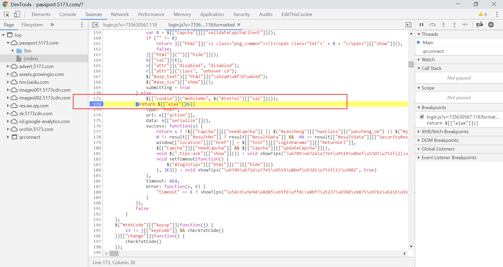
Task: Open DevTools customize menu (three dots)
Action: [x=497, y=14]
